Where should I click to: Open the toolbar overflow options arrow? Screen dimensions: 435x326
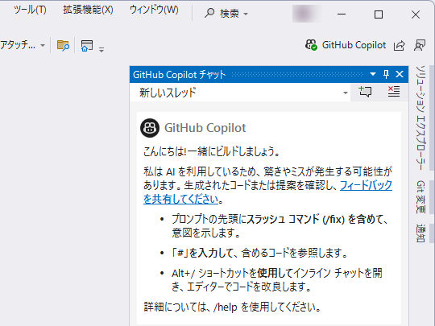(101, 49)
